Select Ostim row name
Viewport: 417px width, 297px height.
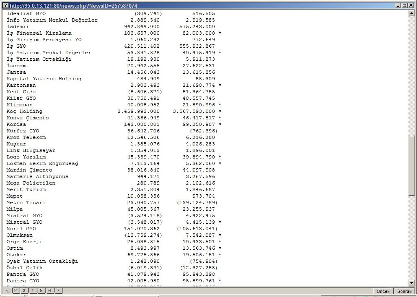point(15,248)
